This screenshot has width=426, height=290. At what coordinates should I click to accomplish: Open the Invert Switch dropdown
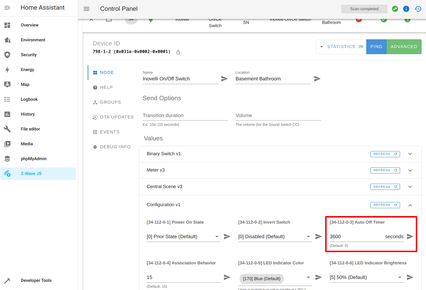pyautogui.click(x=275, y=237)
